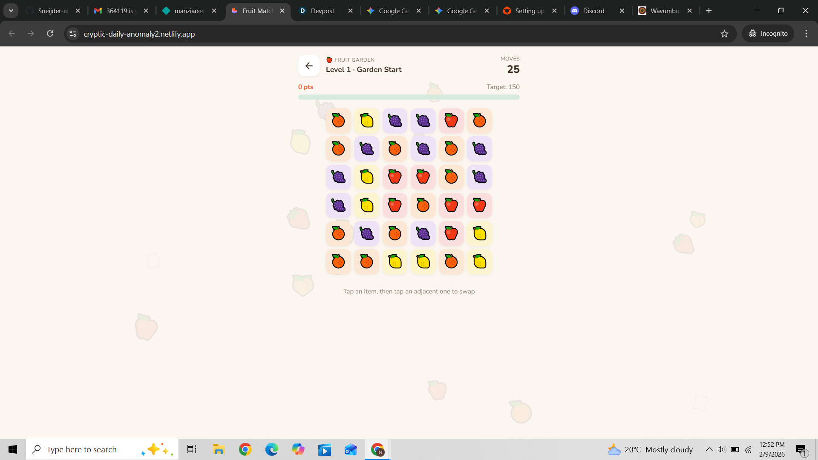Open File Explorer from the taskbar
Viewport: 818px width, 460px height.
[x=219, y=449]
